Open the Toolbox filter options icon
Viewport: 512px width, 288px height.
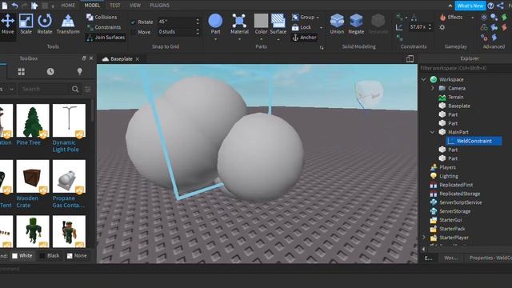(88, 89)
